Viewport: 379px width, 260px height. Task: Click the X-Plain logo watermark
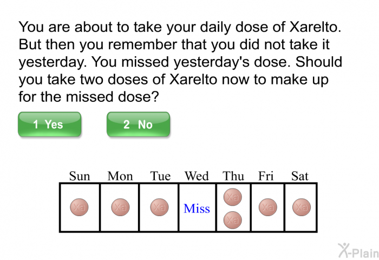click(358, 251)
